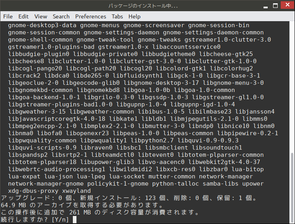This screenshot has width=295, height=224.
Task: Open the File menu
Action: tap(8, 16)
